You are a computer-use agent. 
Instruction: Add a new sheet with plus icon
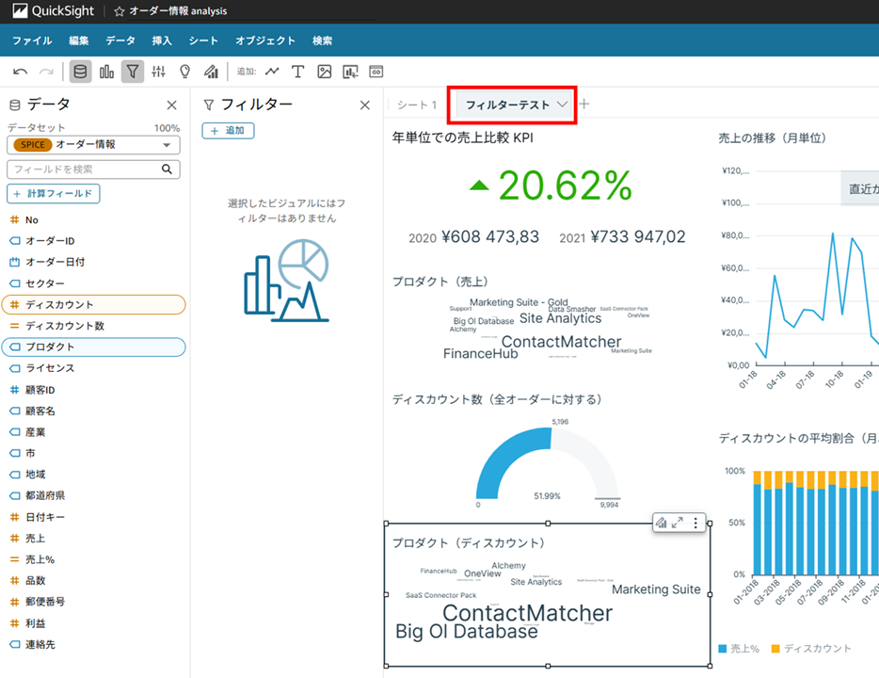584,105
